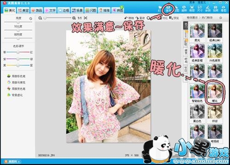The height and width of the screenshot is (165, 230).
Task: Click the 拍照 (Camera) icon
Action: [216, 9]
